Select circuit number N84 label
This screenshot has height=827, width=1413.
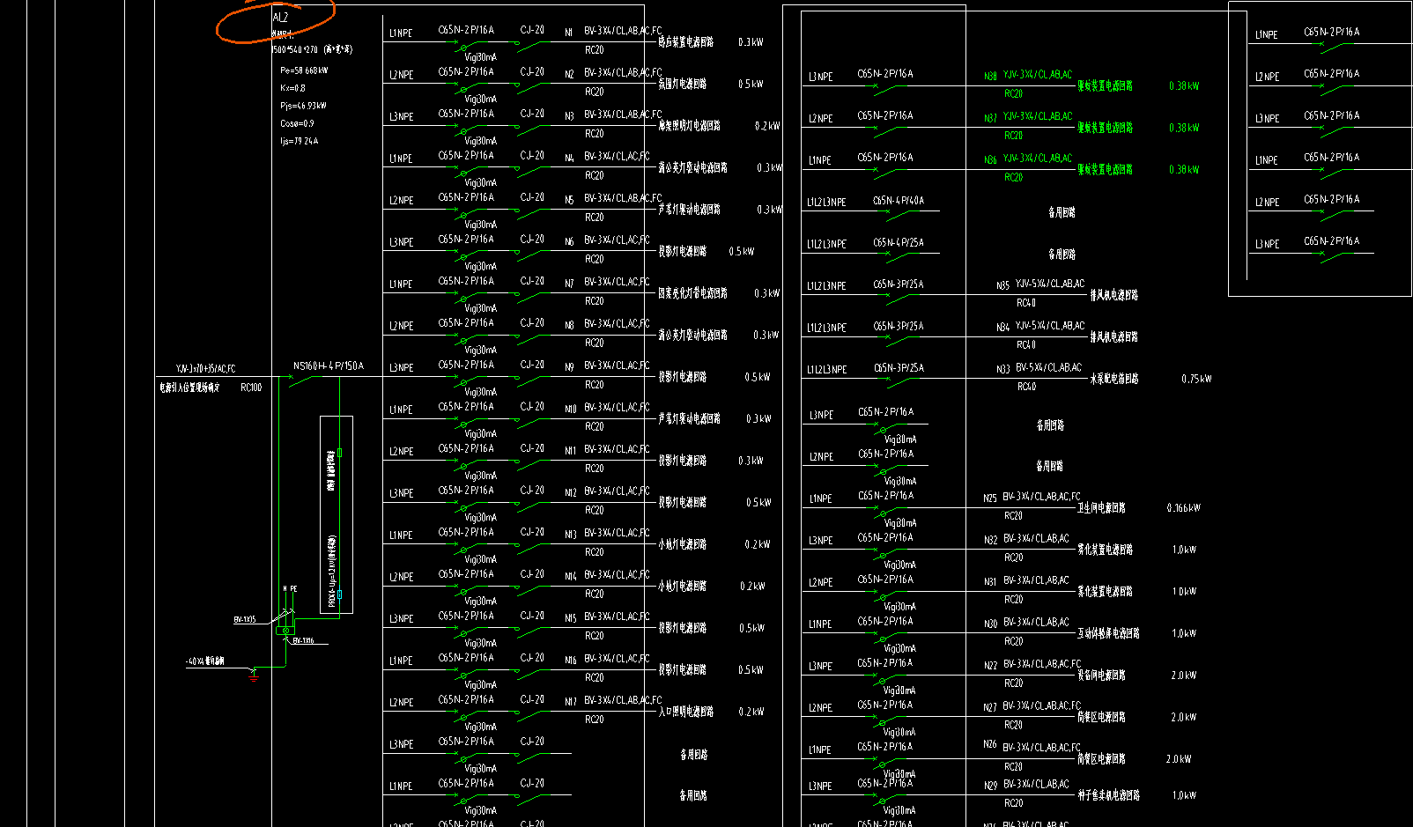pos(1002,328)
